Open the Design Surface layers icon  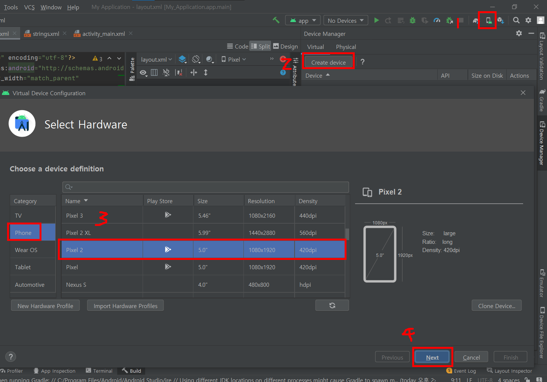[x=183, y=59]
